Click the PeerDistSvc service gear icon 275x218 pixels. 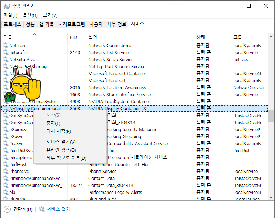click(x=6, y=150)
